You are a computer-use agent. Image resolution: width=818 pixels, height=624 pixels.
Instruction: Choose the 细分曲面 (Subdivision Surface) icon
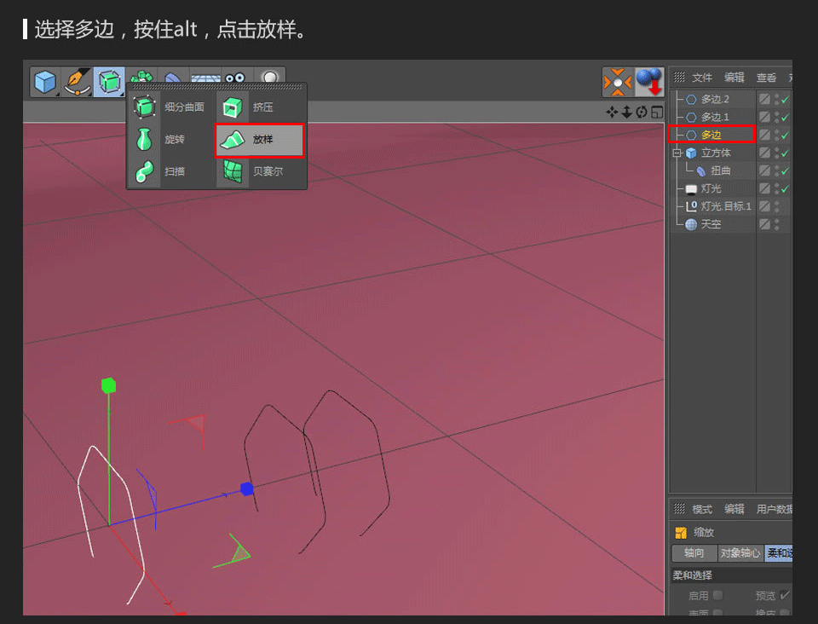[145, 106]
